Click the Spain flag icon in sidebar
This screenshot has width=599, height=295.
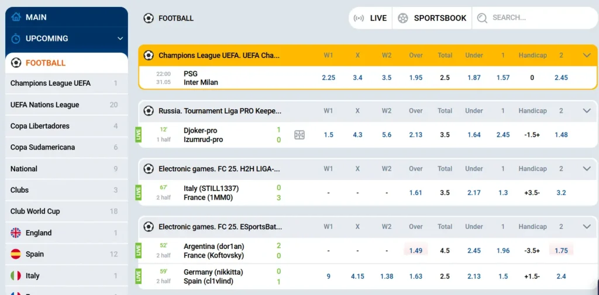coord(16,254)
